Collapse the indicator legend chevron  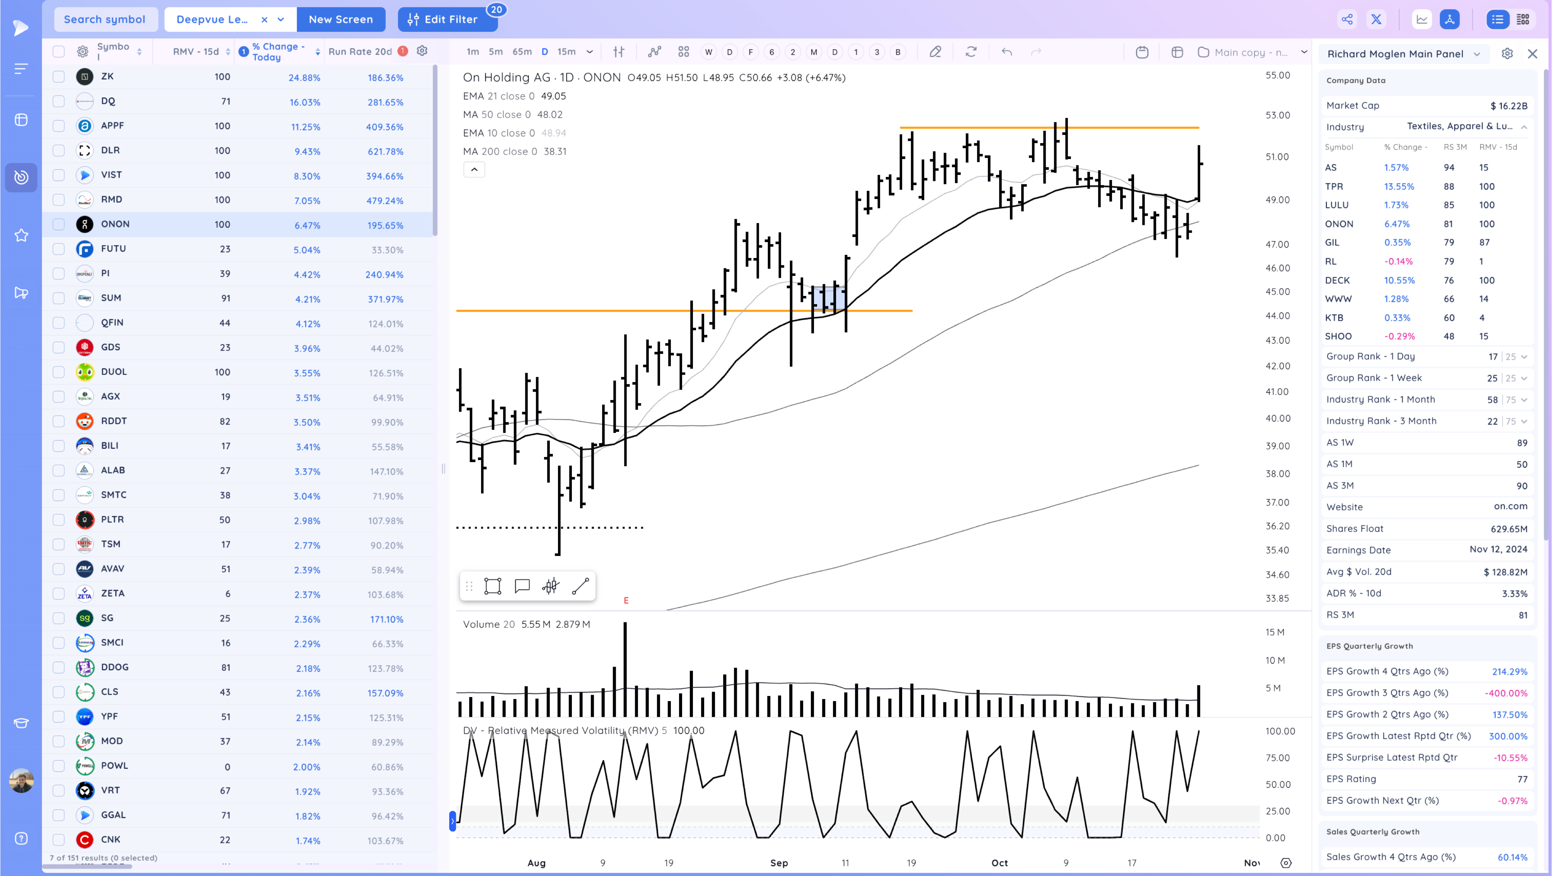point(474,170)
